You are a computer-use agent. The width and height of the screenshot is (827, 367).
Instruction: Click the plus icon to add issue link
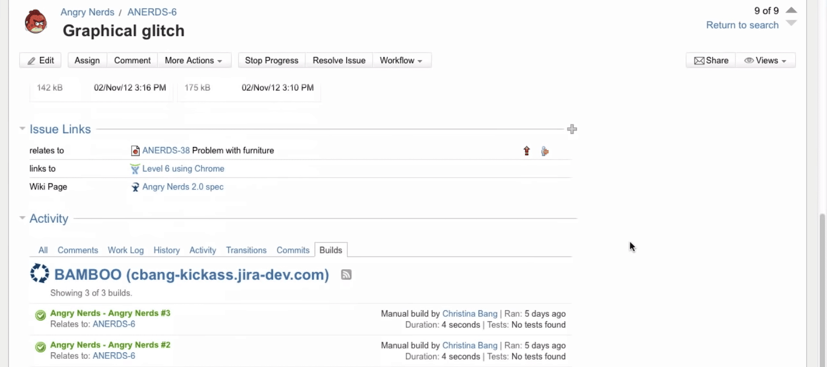(x=572, y=129)
